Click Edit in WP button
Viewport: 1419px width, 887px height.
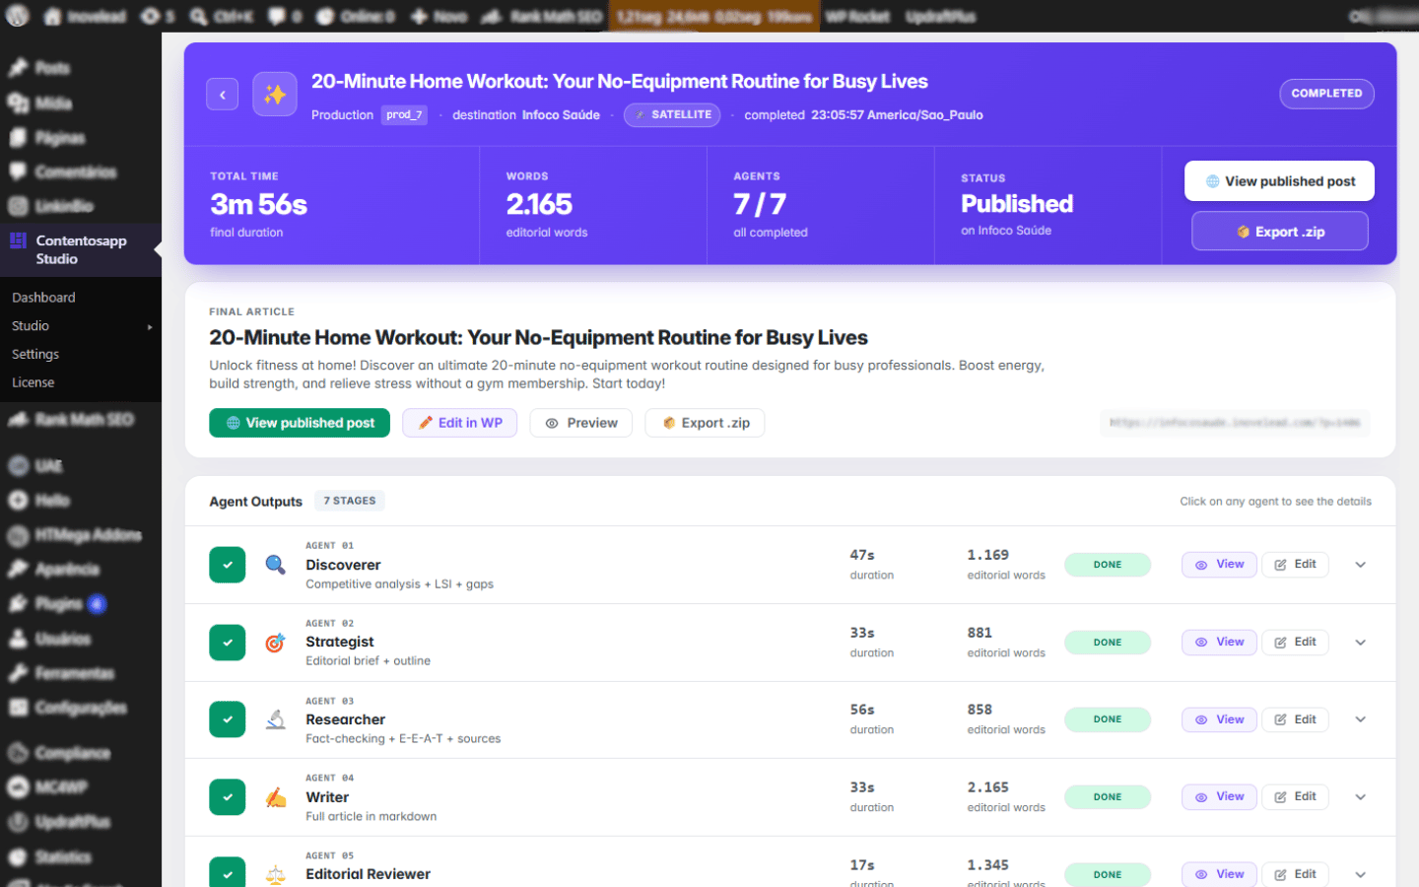click(x=460, y=423)
